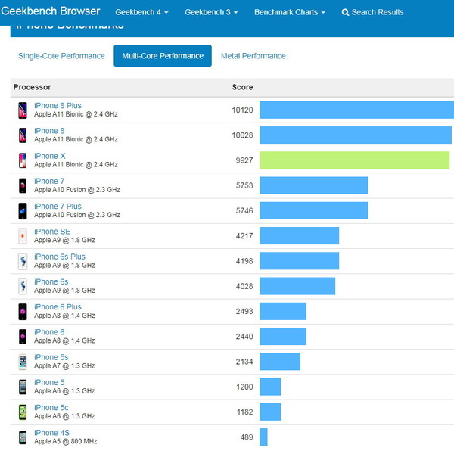Screen dimensions: 454x454
Task: Click the Search Results magnifier icon
Action: (346, 13)
